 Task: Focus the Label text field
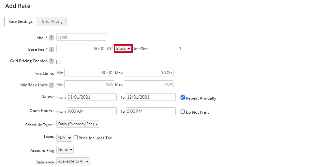tap(81, 37)
